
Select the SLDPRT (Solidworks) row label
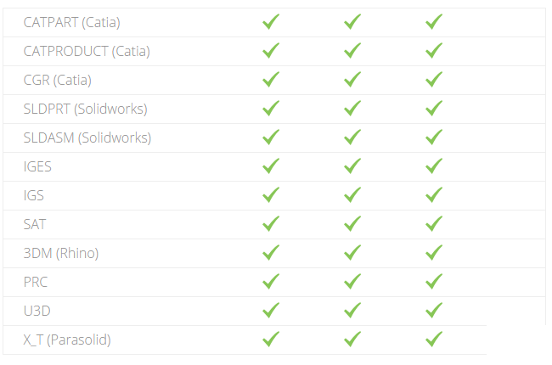coord(85,109)
